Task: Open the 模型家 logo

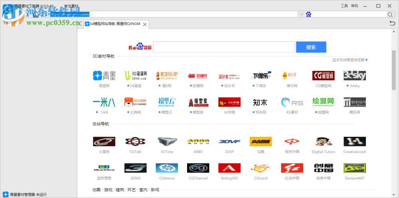Action: [x=198, y=102]
